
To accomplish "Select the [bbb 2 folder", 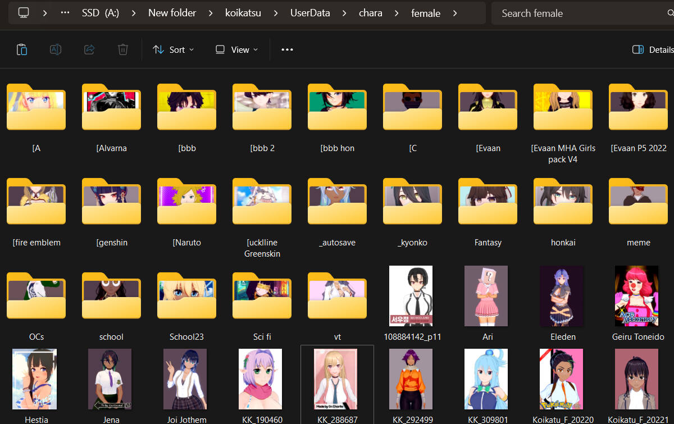I will pyautogui.click(x=262, y=119).
